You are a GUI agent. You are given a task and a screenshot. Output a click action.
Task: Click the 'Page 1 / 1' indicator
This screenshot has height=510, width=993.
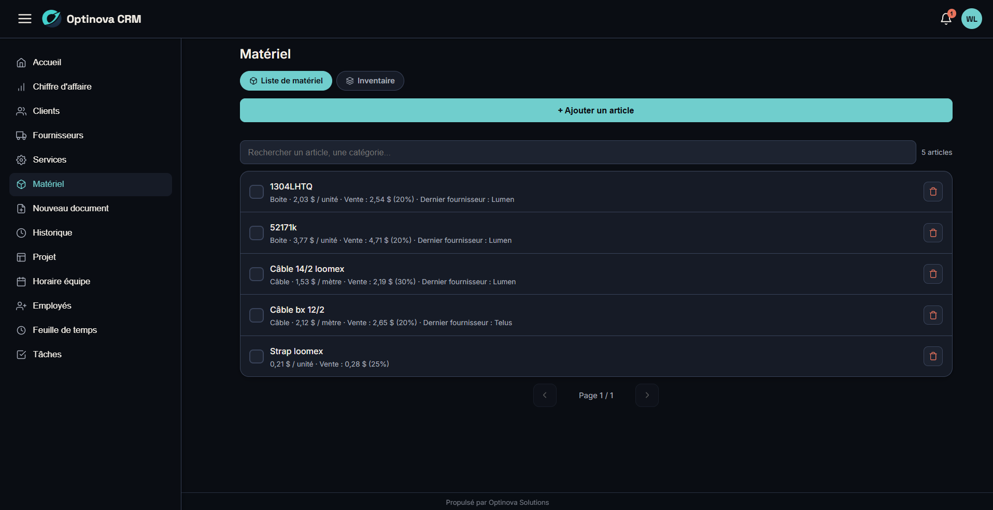596,396
